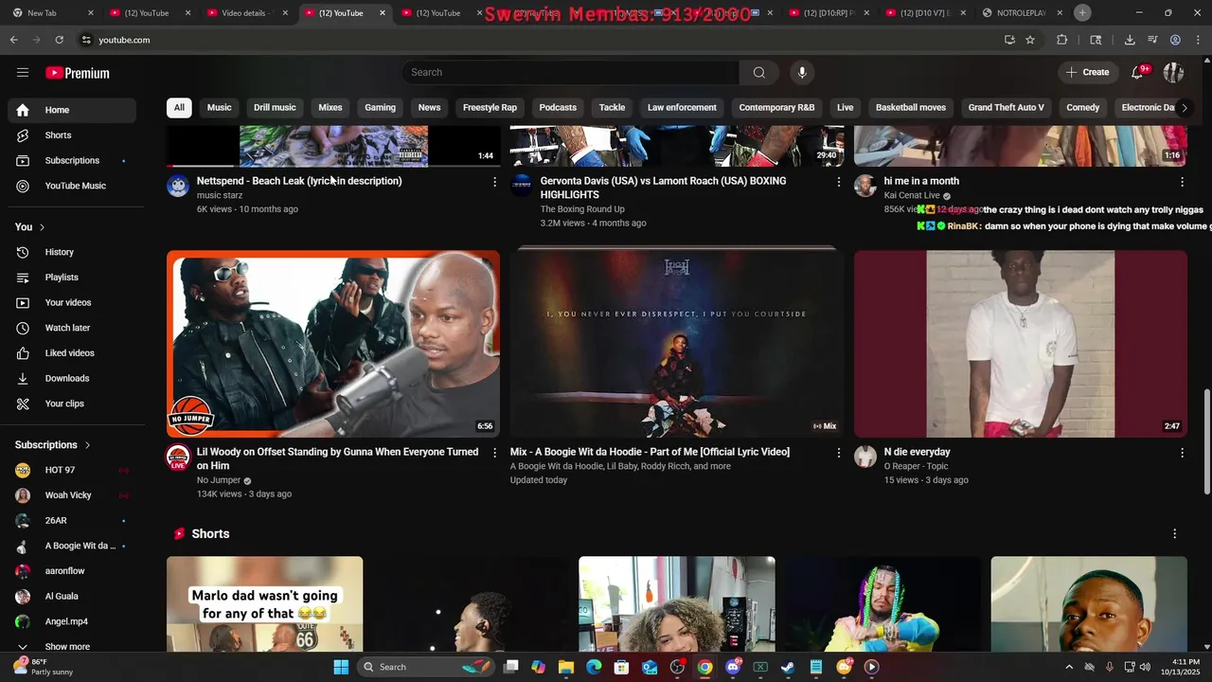Select the Gaming filter chip
1212x682 pixels.
(380, 108)
